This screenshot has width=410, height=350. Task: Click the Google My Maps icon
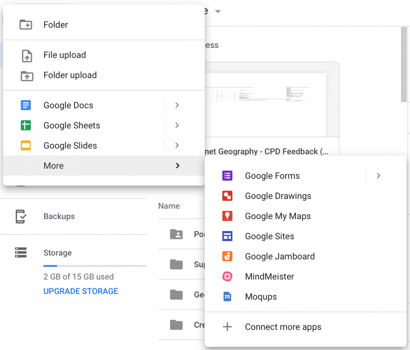click(x=227, y=216)
